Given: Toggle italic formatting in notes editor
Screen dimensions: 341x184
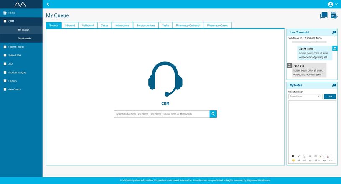Looking at the screenshot, I should (x=299, y=156).
